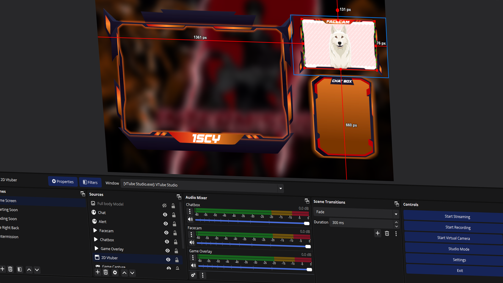Click Start Streaming

(x=457, y=216)
